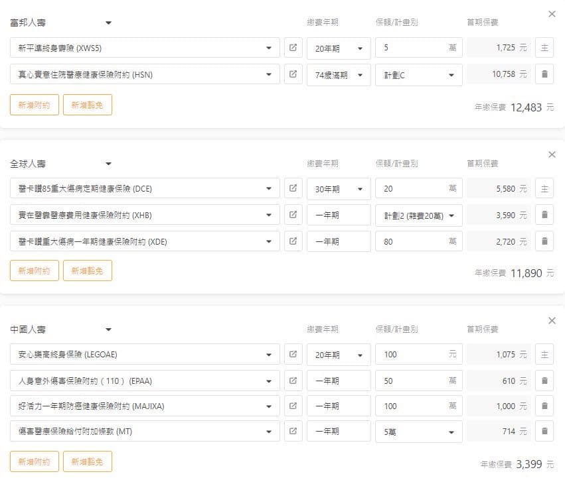565x482 pixels.
Task: Change the 計劃C plan selection
Action: click(418, 74)
